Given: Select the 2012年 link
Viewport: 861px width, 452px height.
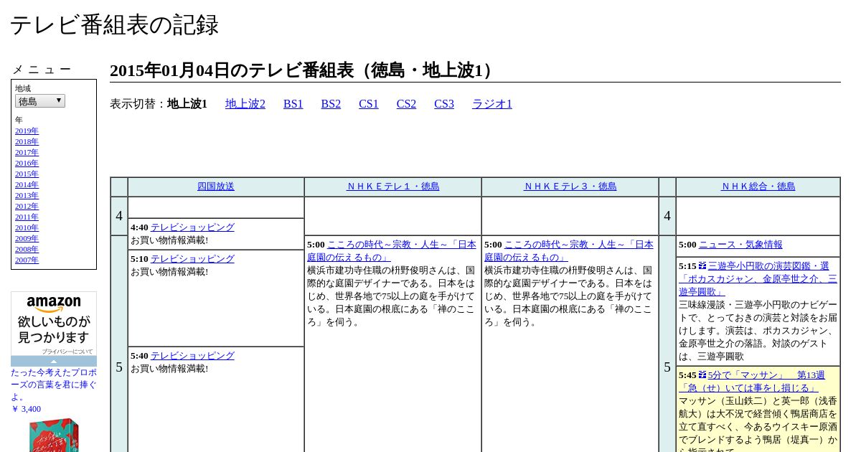Looking at the screenshot, I should pos(27,206).
